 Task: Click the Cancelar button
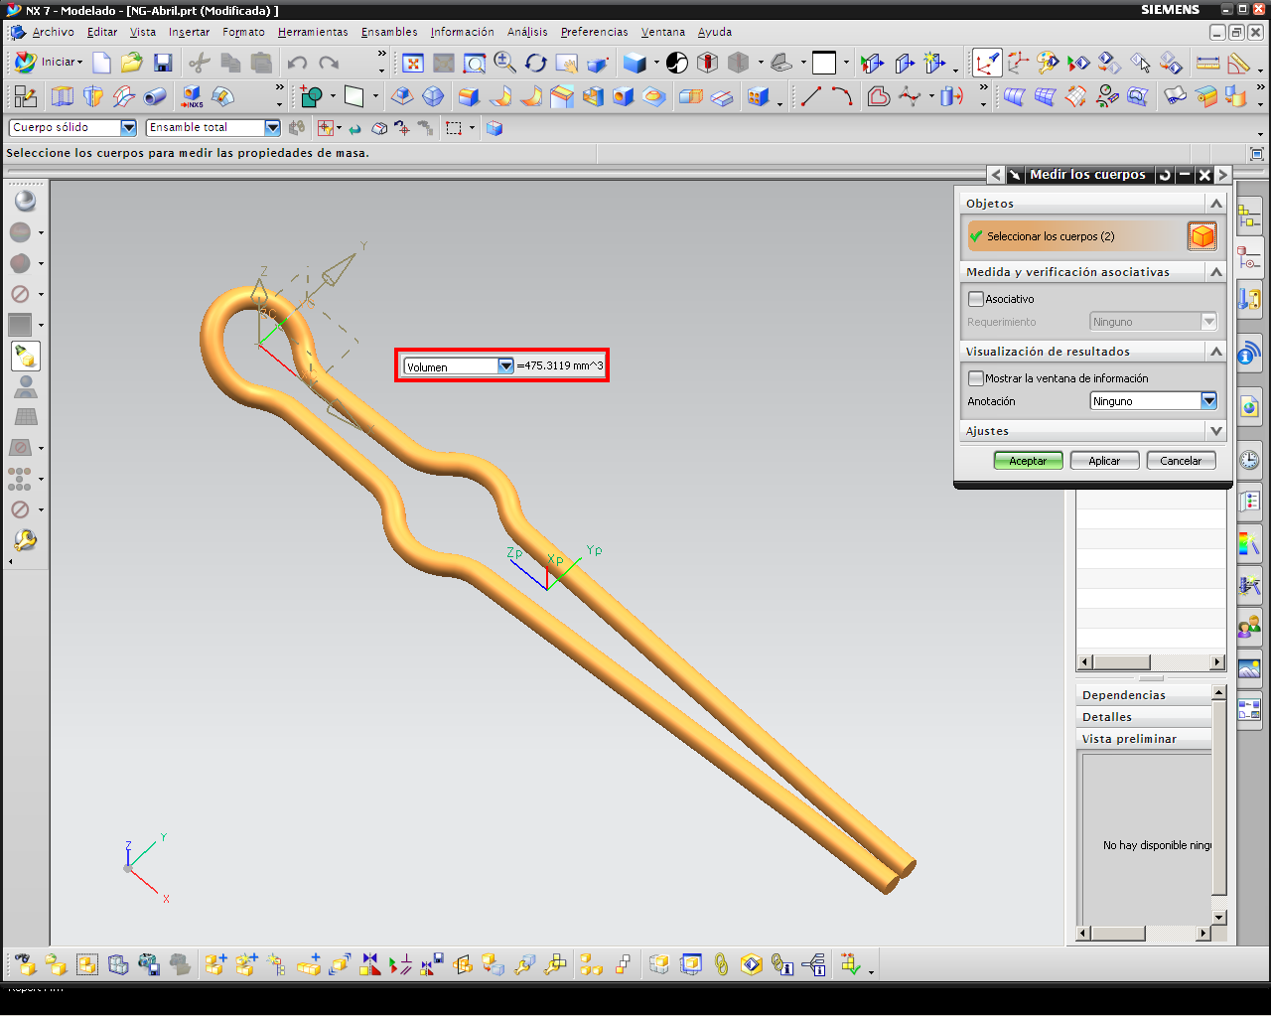pyautogui.click(x=1181, y=461)
